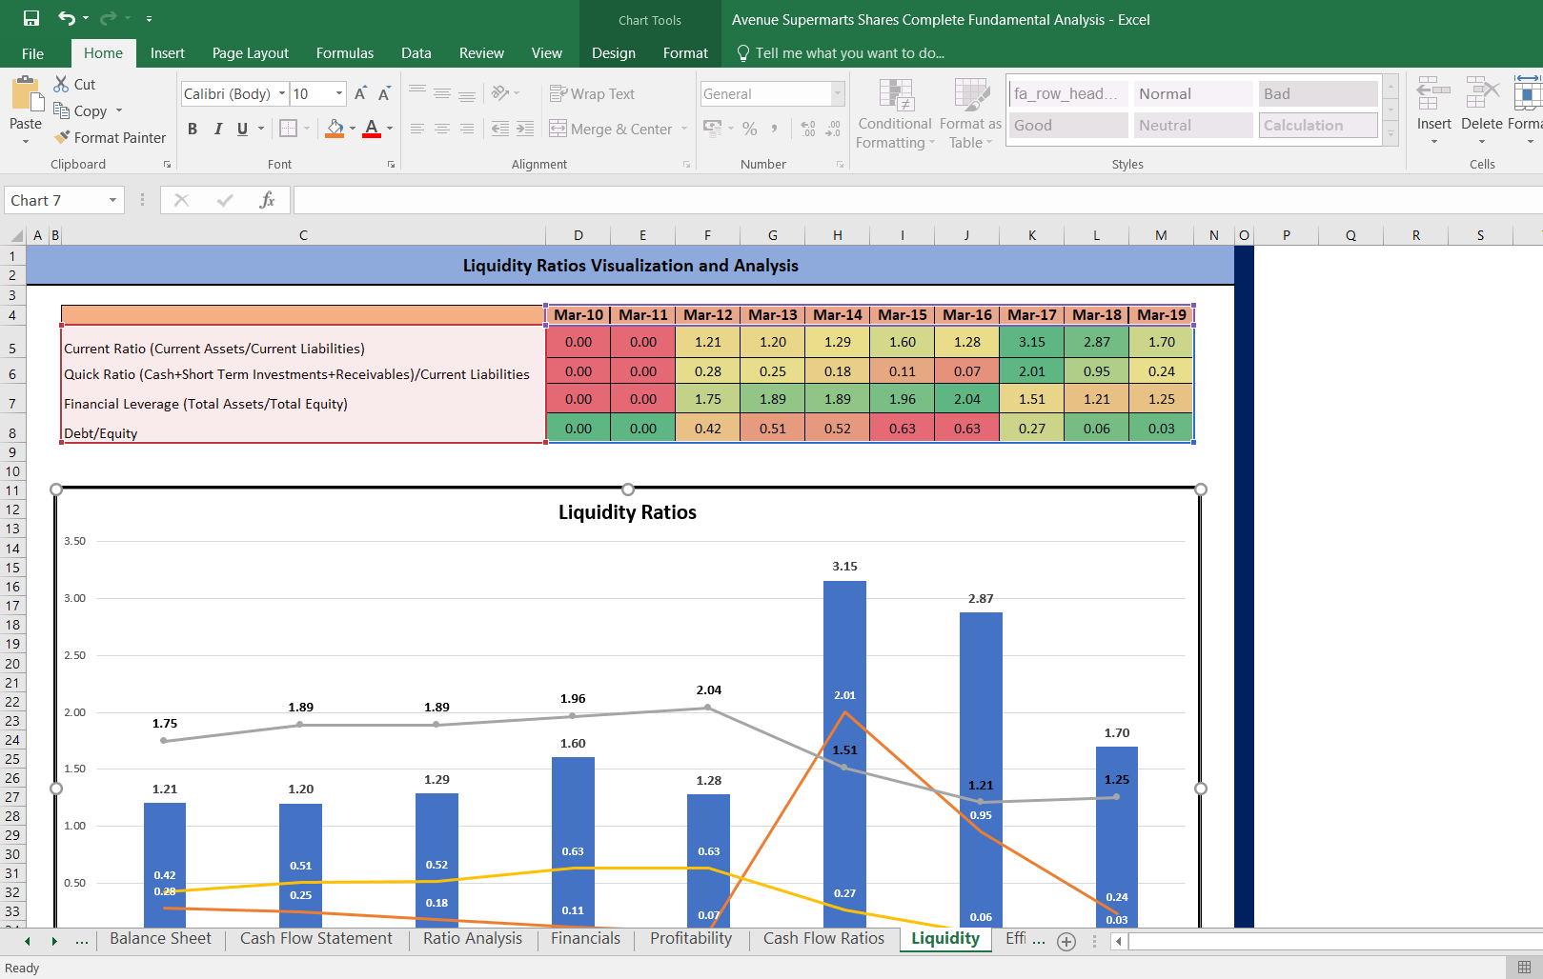1543x979 pixels.
Task: Toggle Wrap Text
Action: point(592,93)
